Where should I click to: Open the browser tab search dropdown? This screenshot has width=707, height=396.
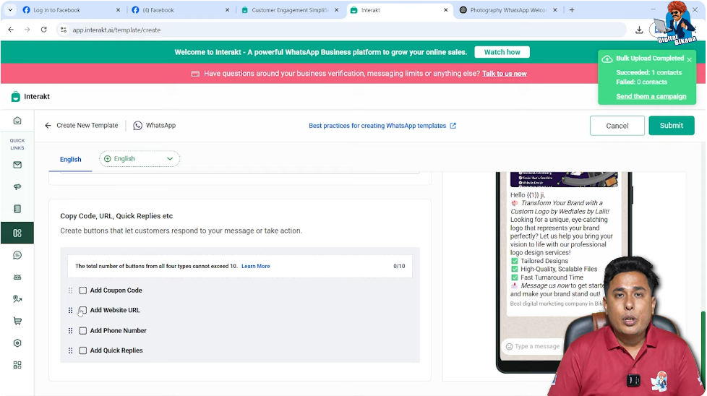click(10, 10)
